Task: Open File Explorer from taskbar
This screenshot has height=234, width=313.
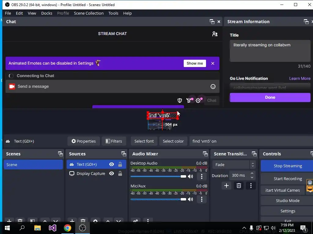Action: (x=37, y=228)
